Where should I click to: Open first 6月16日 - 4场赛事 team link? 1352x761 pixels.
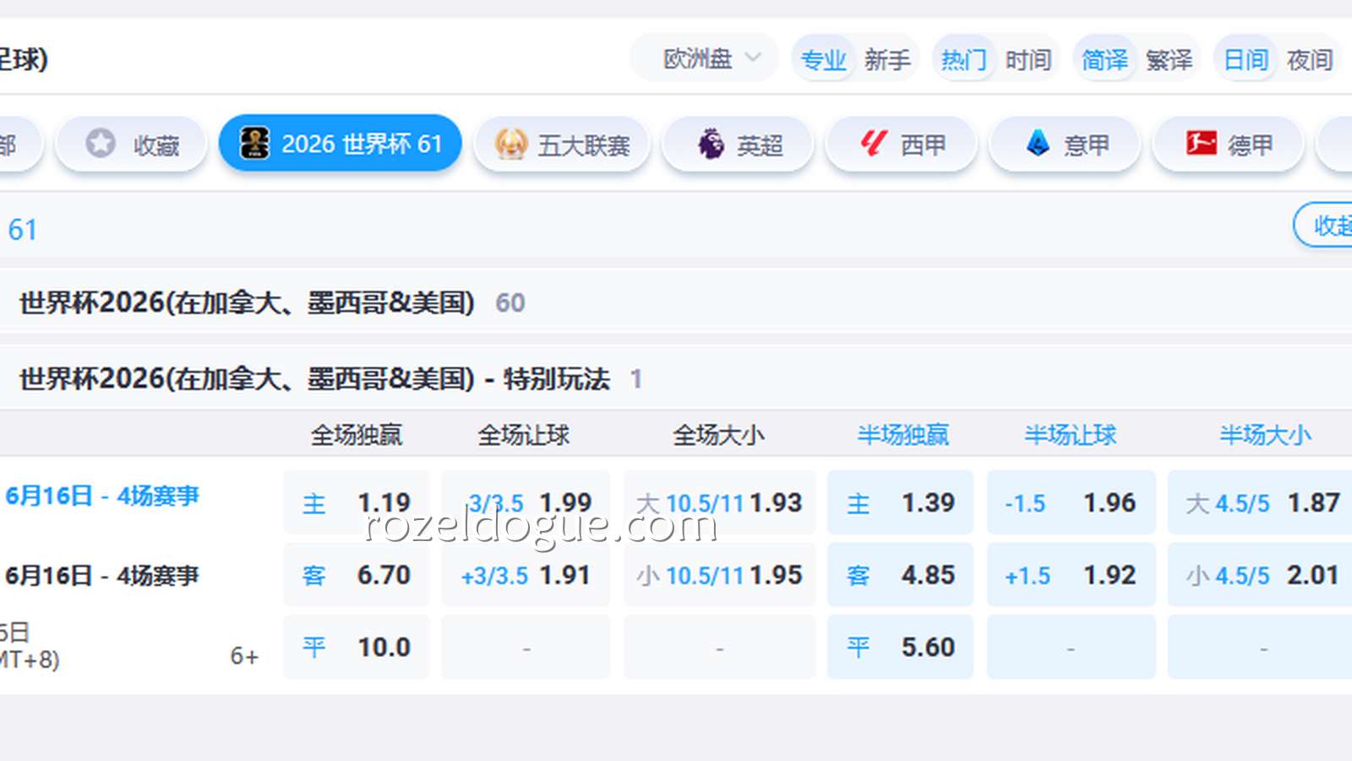pyautogui.click(x=102, y=495)
